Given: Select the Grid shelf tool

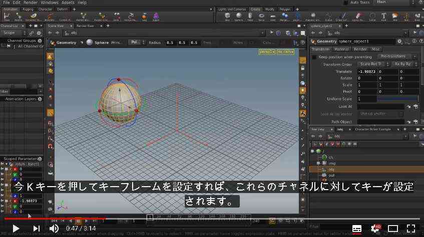Looking at the screenshot, I should pyautogui.click(x=273, y=16).
